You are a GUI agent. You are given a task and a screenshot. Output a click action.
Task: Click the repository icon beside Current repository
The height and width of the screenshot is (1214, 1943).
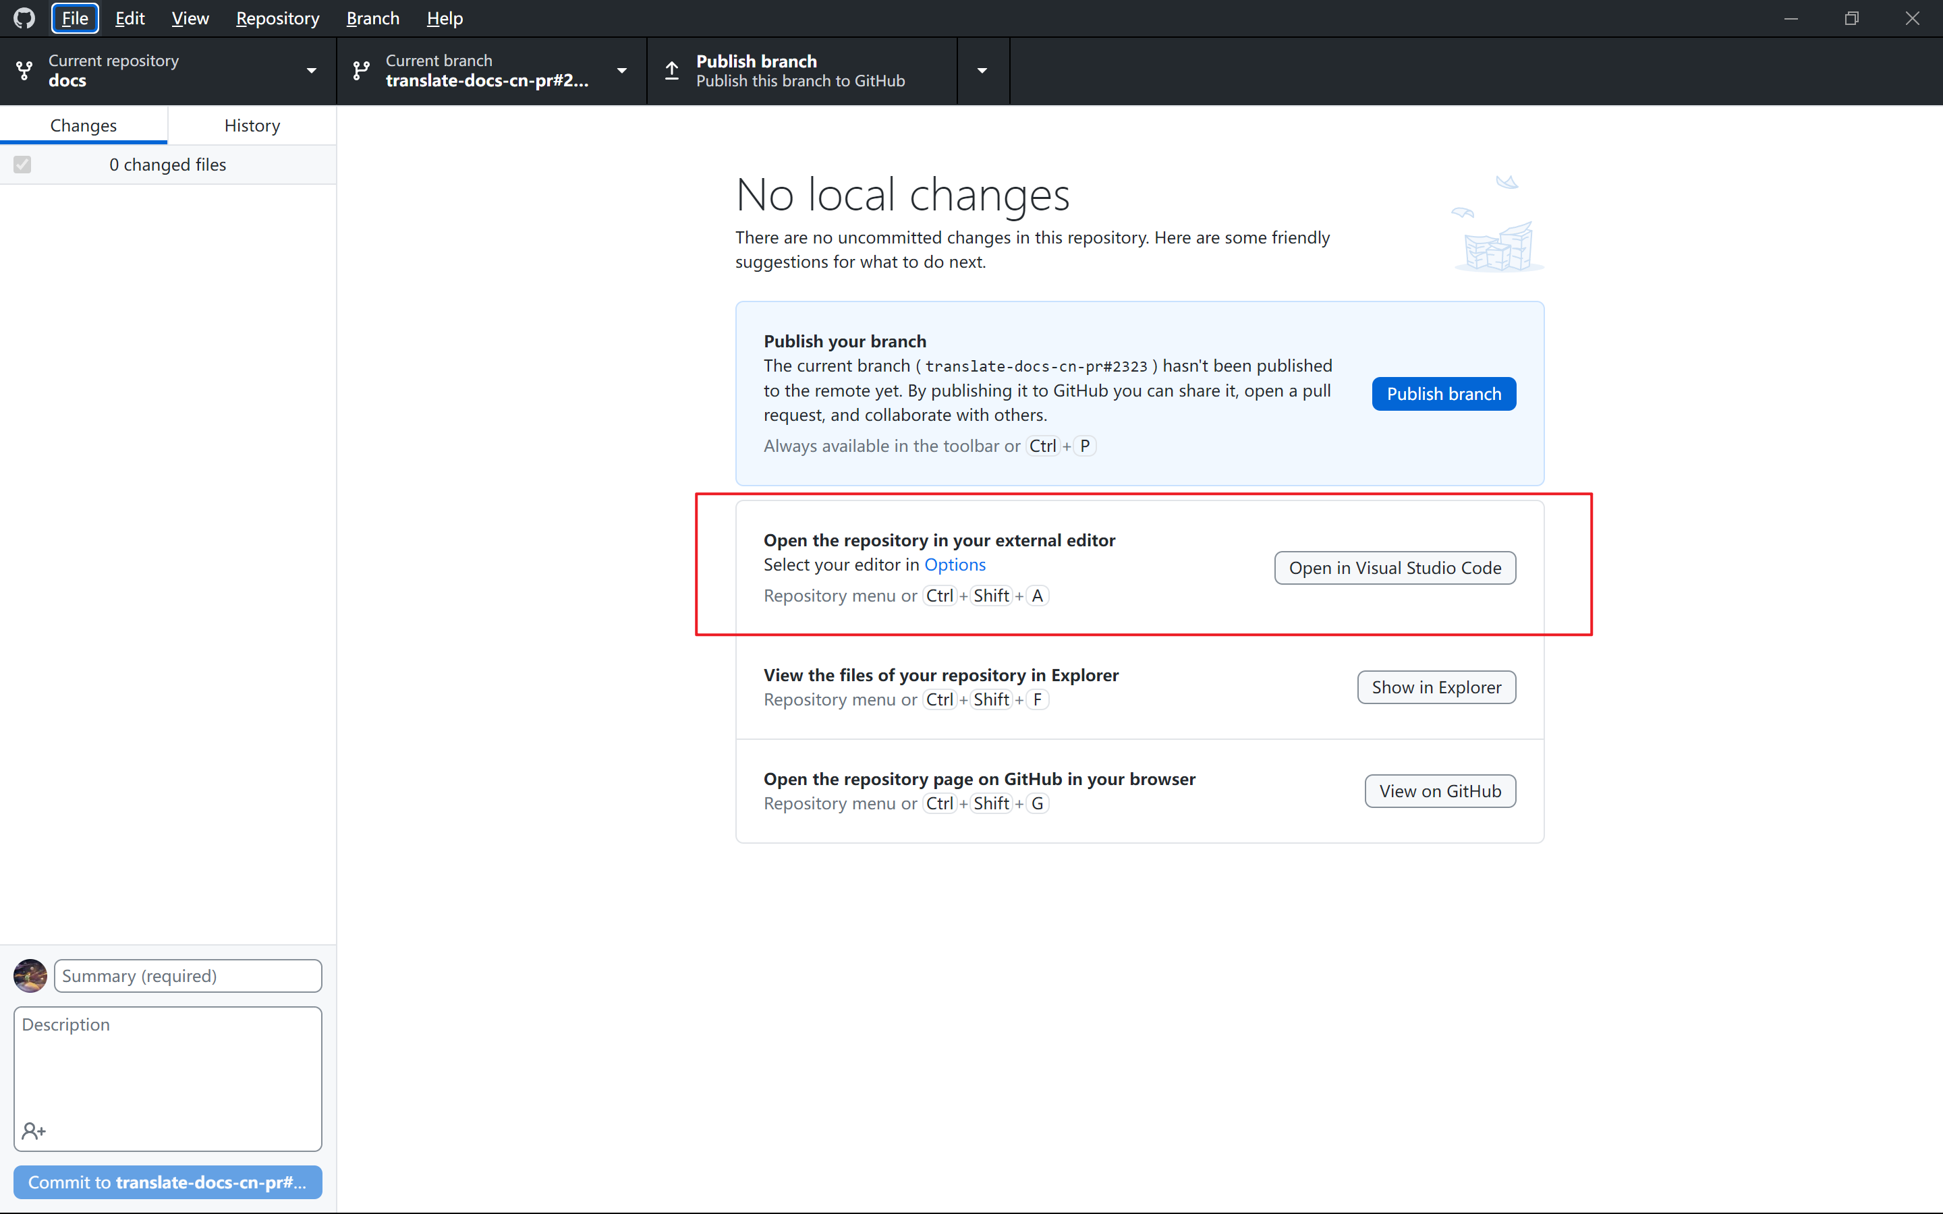point(25,71)
